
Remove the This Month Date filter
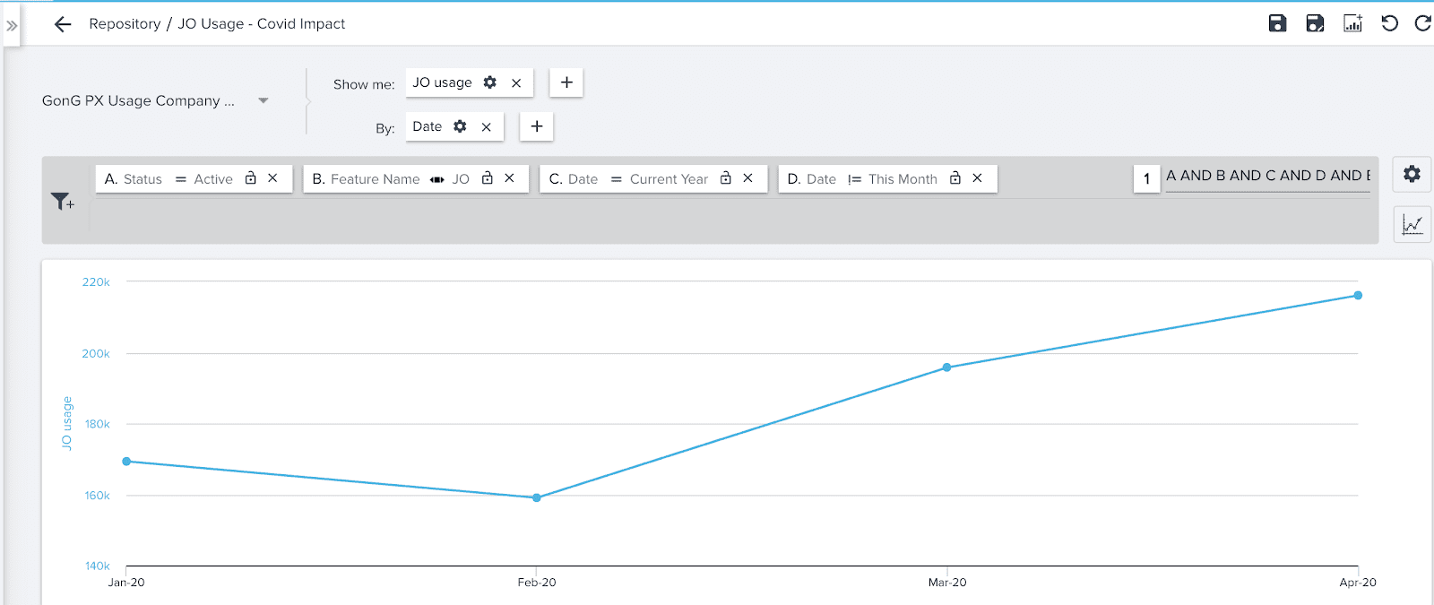(978, 178)
